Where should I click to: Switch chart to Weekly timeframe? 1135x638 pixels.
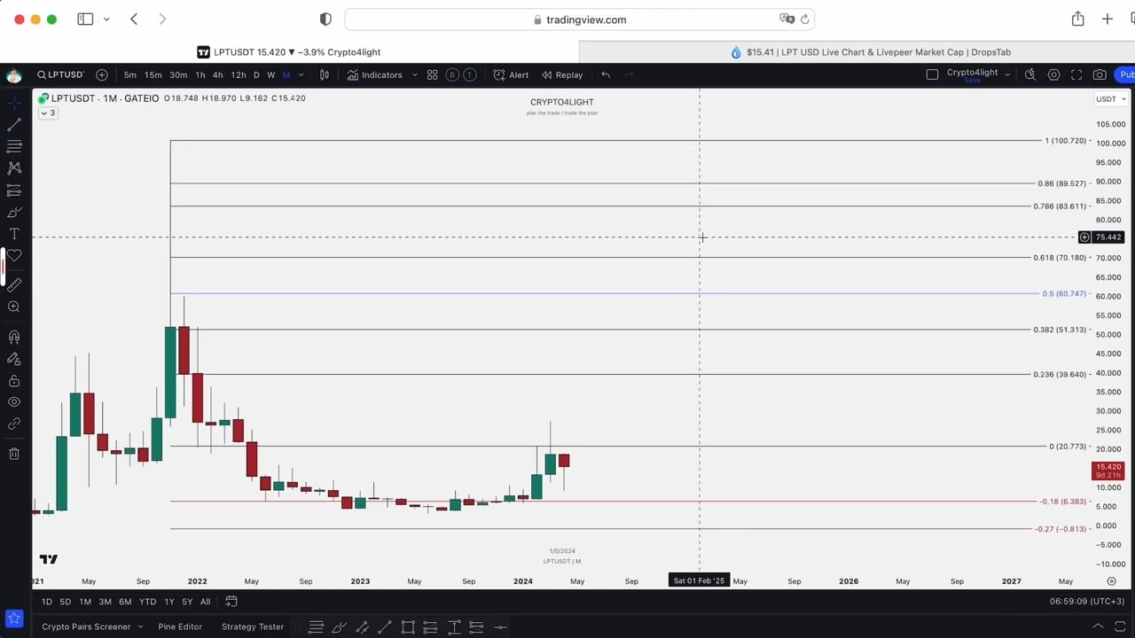tap(270, 74)
